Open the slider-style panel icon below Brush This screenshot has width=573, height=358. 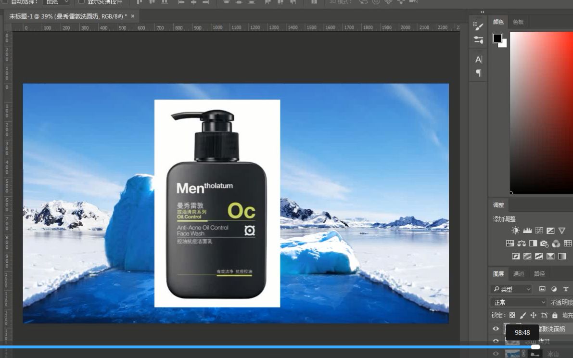click(x=478, y=40)
